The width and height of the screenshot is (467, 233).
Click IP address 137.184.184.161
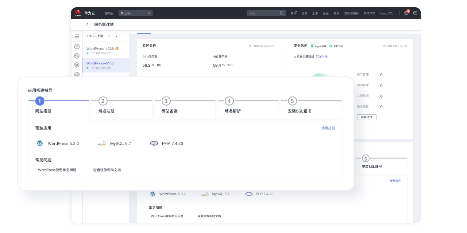[100, 54]
